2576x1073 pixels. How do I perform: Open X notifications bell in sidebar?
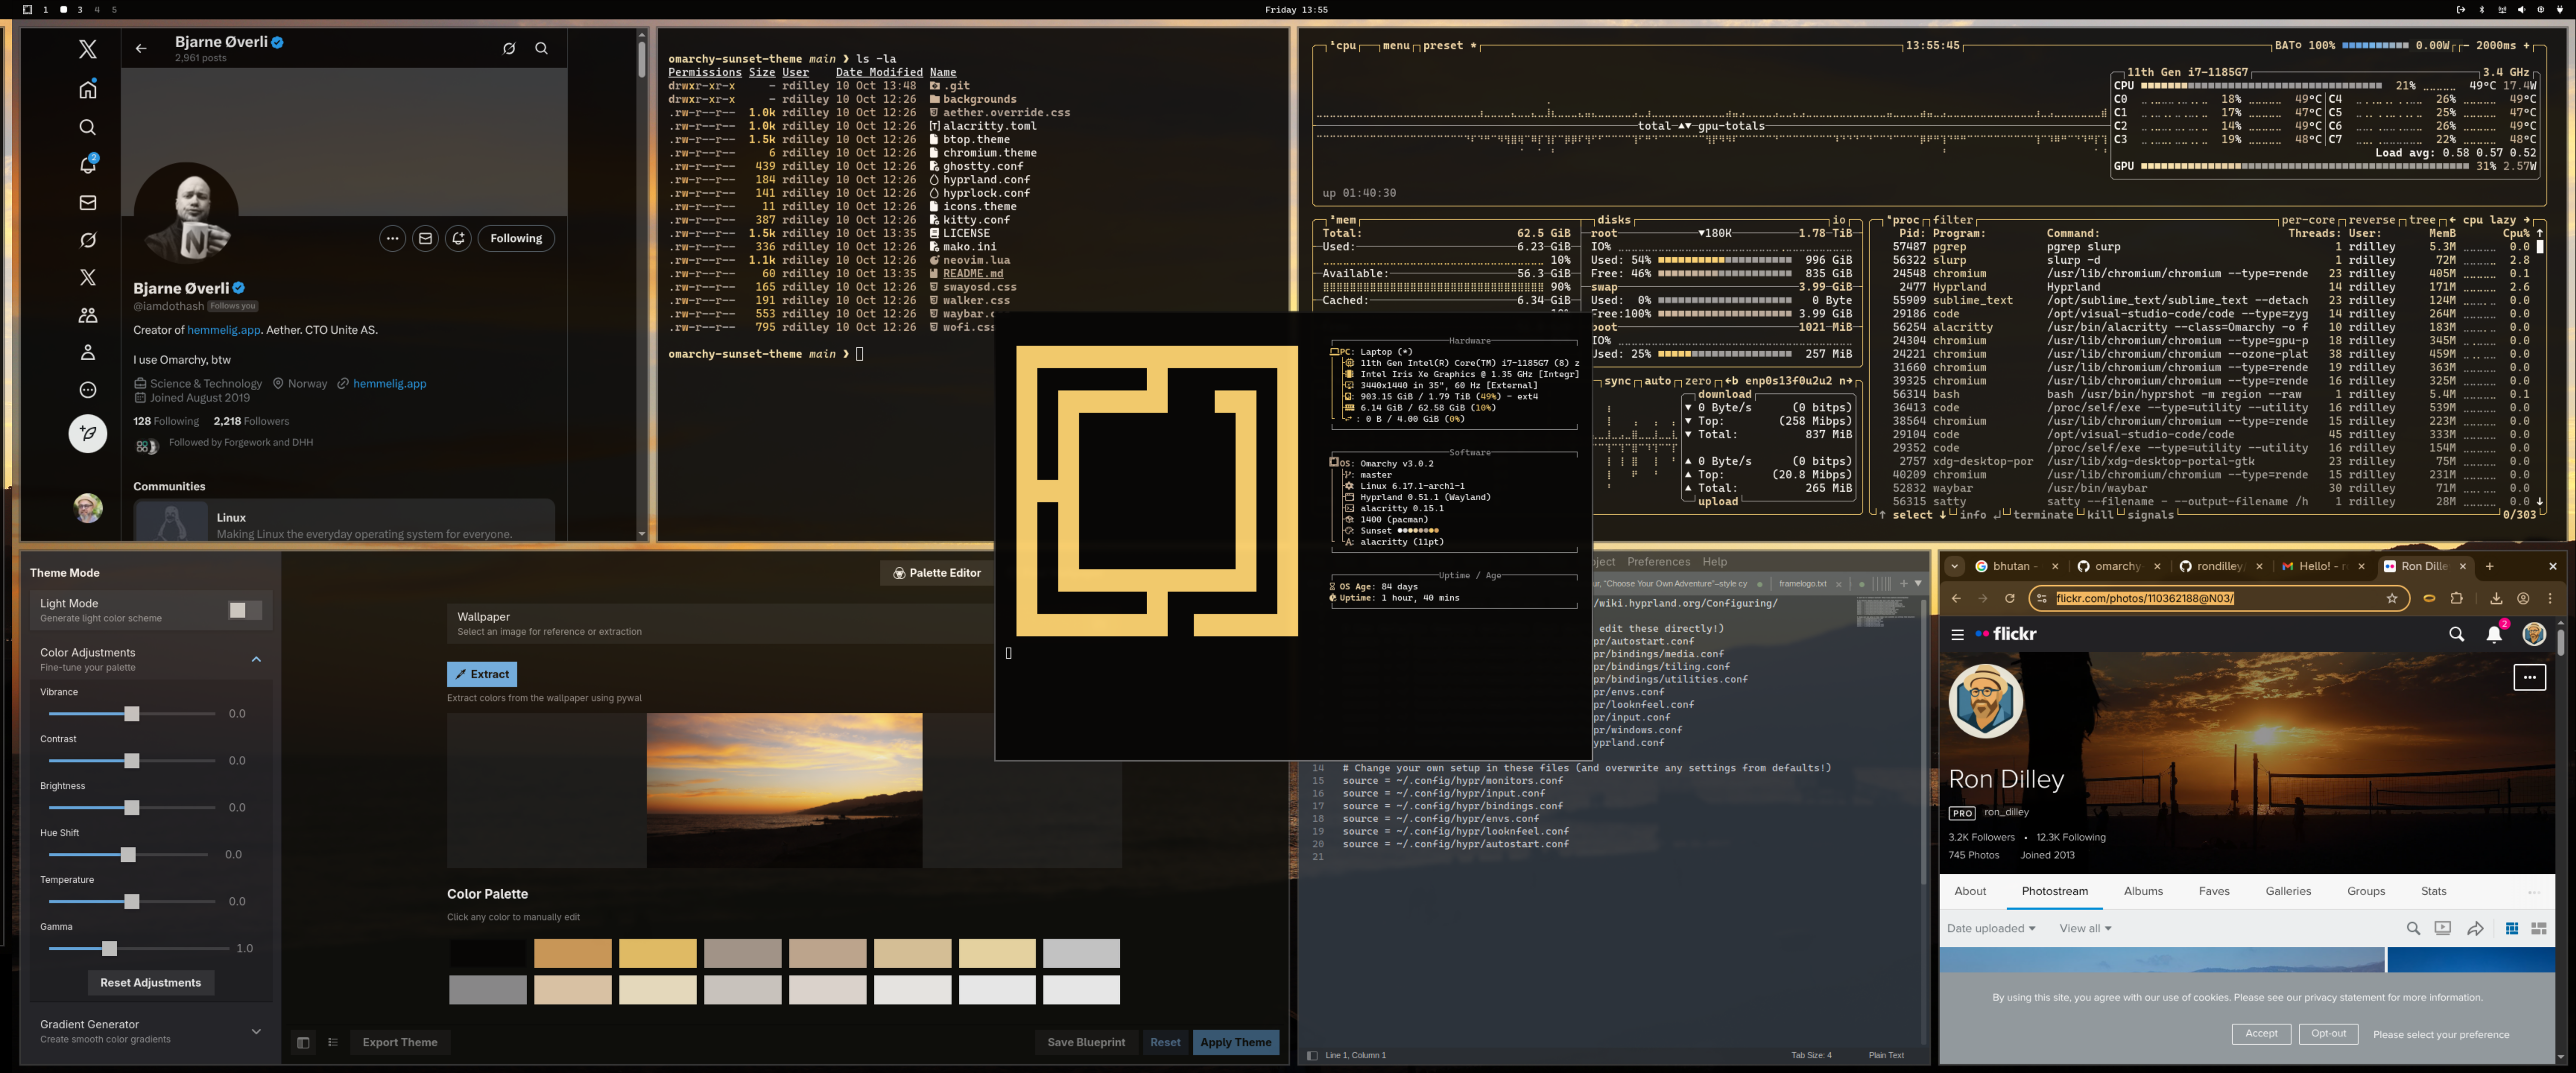[88, 165]
